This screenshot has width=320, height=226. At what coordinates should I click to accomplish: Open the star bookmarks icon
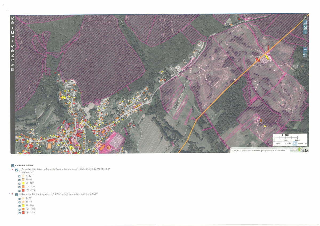[x=13, y=41]
